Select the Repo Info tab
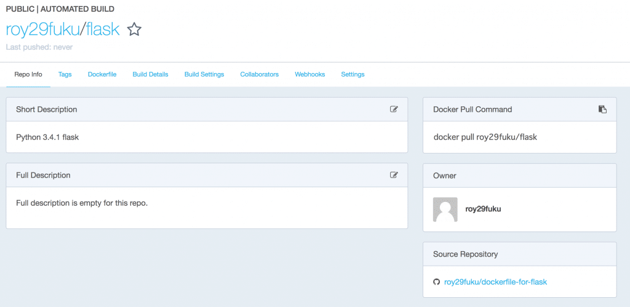The width and height of the screenshot is (630, 307). coord(28,74)
